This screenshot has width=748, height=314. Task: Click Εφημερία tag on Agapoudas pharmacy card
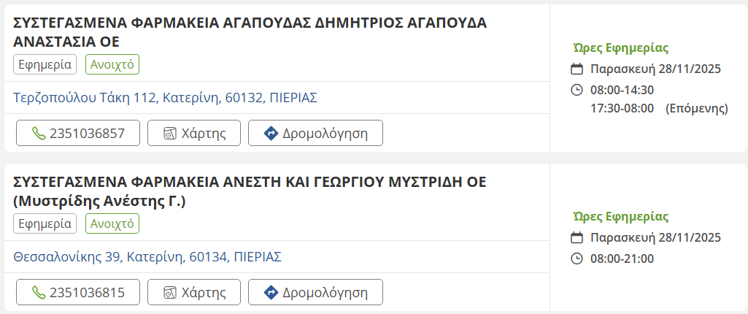coord(45,64)
